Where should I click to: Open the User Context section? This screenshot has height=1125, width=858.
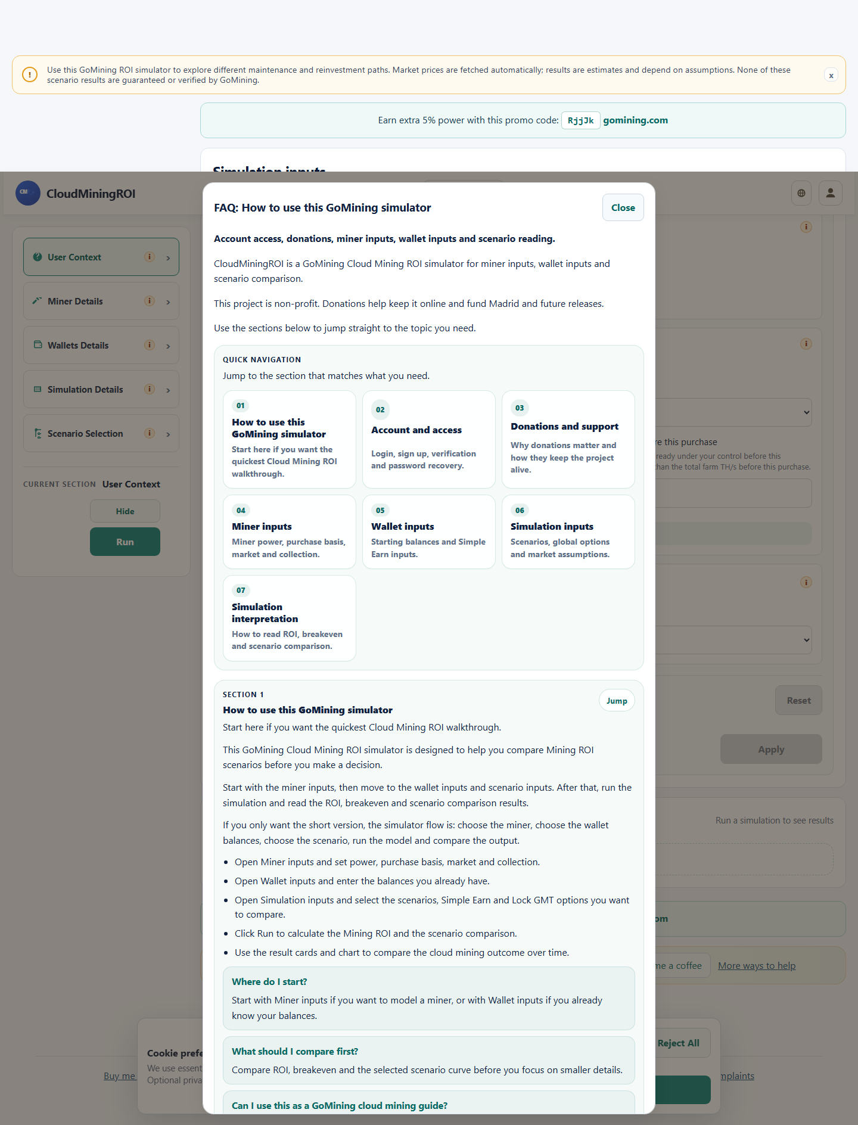point(101,257)
